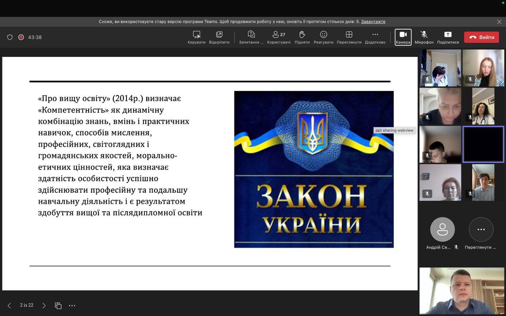Click the Відкріпити pop-out icon
The image size is (506, 316).
(219, 37)
